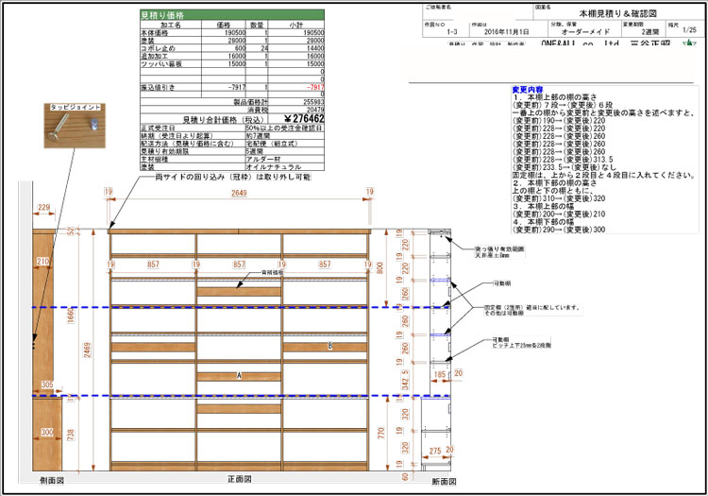Click the 側面図 view label
This screenshot has width=708, height=496.
coord(49,480)
